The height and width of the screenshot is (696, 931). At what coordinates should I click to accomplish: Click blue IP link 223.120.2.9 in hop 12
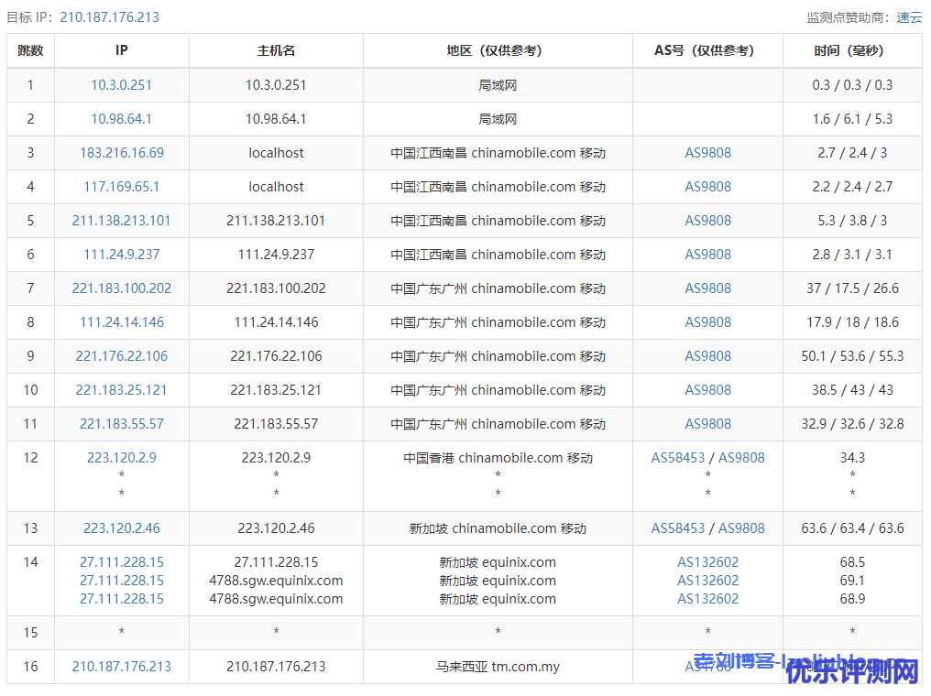(x=121, y=458)
